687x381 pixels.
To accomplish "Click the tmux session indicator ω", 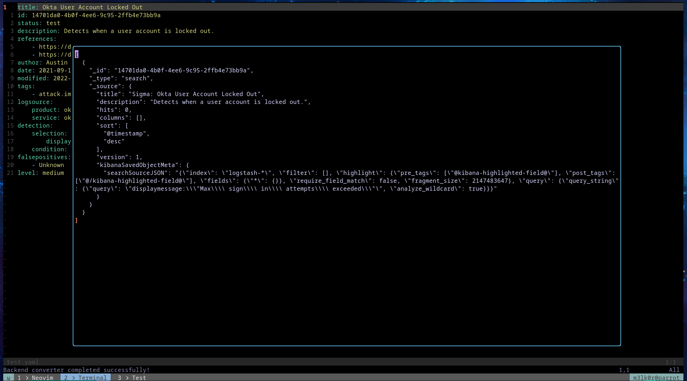I will (8, 377).
